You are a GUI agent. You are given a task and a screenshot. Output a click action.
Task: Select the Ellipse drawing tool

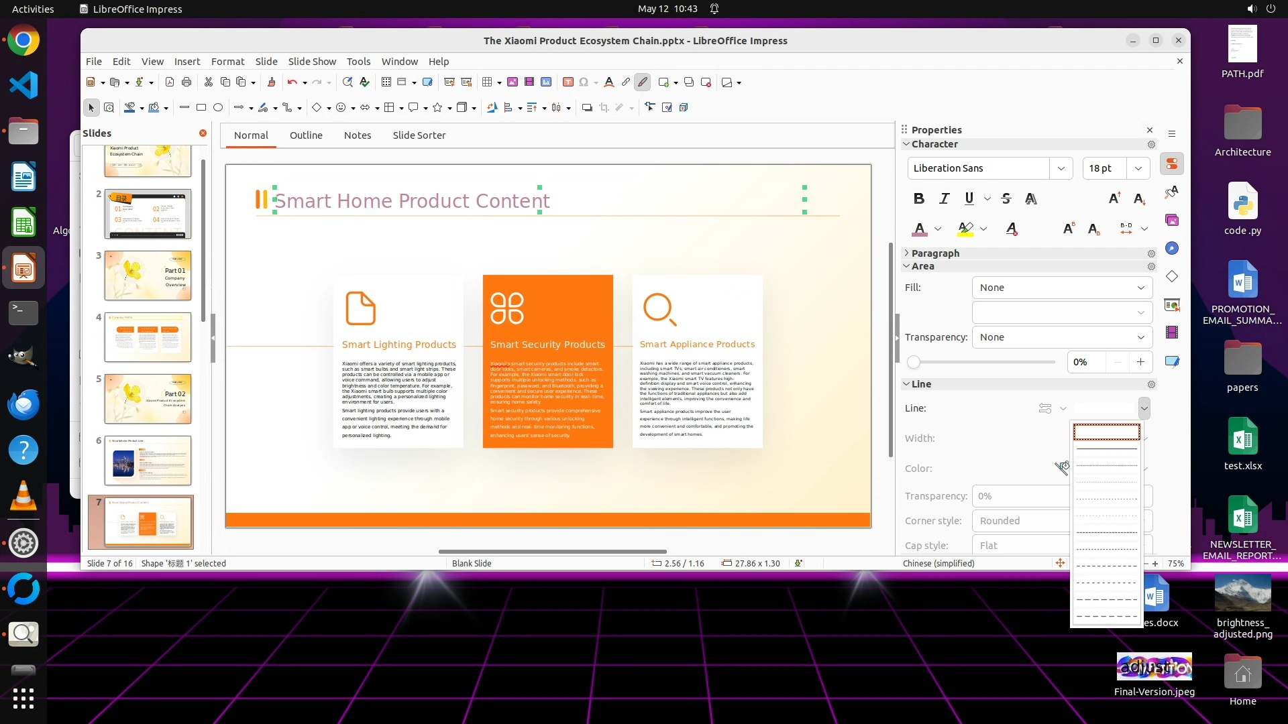[x=218, y=107]
